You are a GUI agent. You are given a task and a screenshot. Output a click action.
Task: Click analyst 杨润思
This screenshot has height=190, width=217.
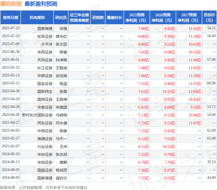(x=61, y=170)
